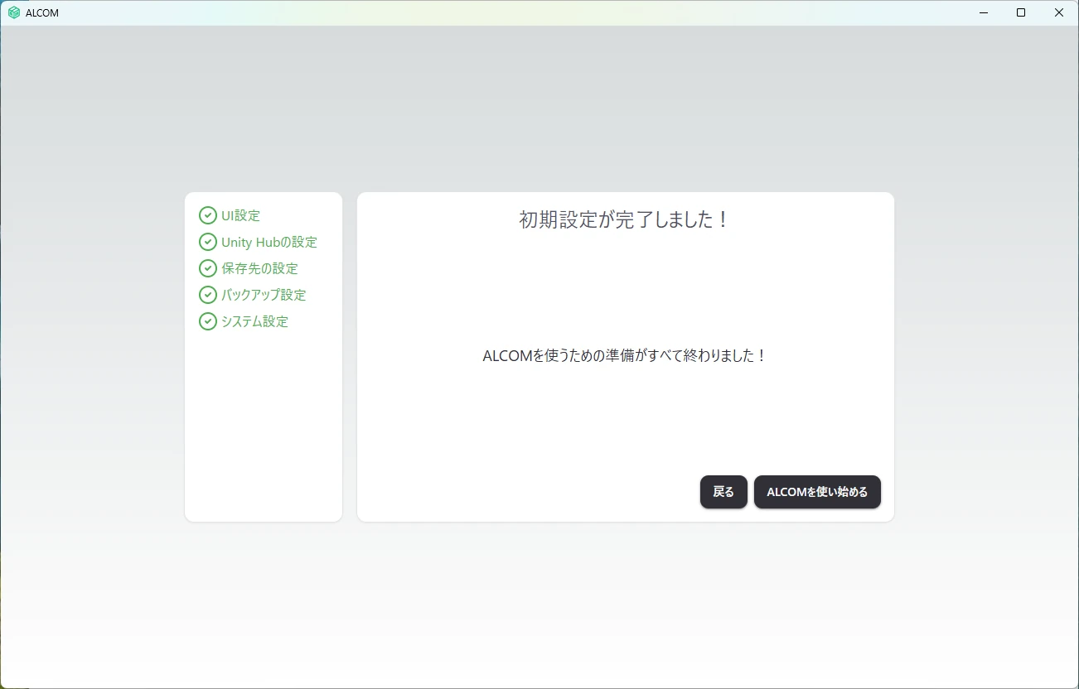Click the checkmark icon beside システム設定
Image resolution: width=1079 pixels, height=689 pixels.
208,321
